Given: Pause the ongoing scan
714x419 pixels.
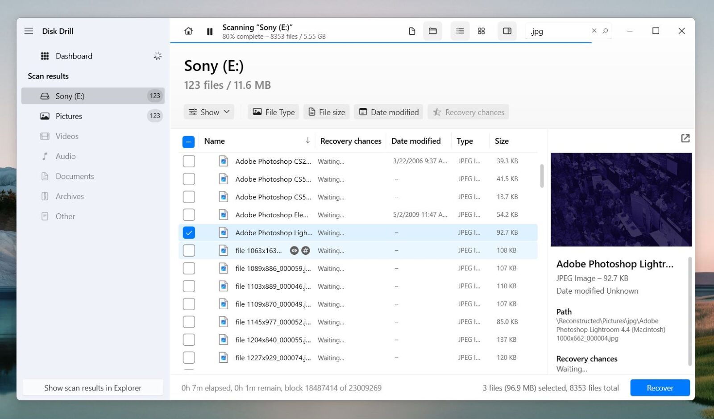Looking at the screenshot, I should click(x=210, y=31).
